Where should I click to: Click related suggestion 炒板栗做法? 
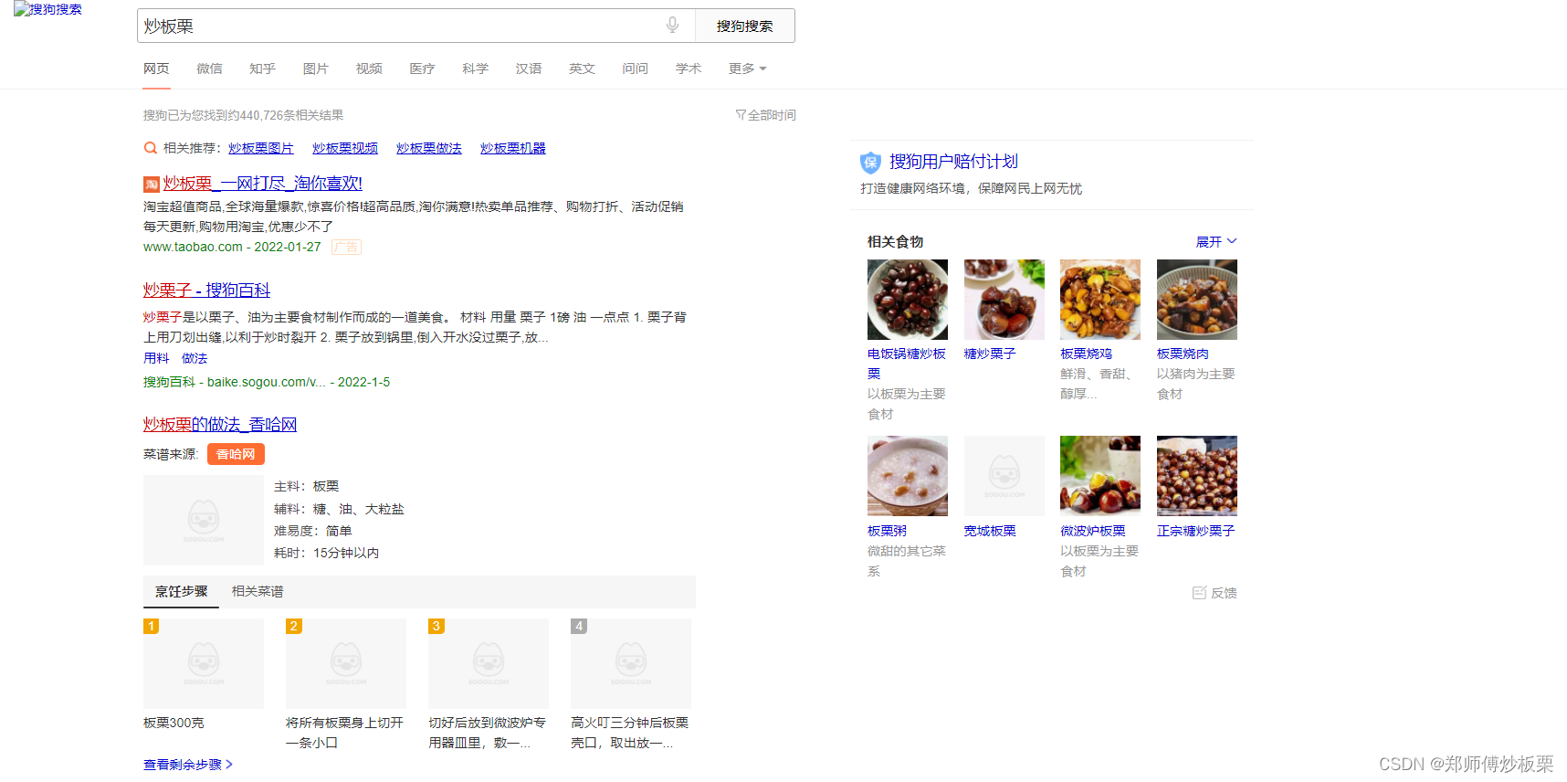pos(429,148)
